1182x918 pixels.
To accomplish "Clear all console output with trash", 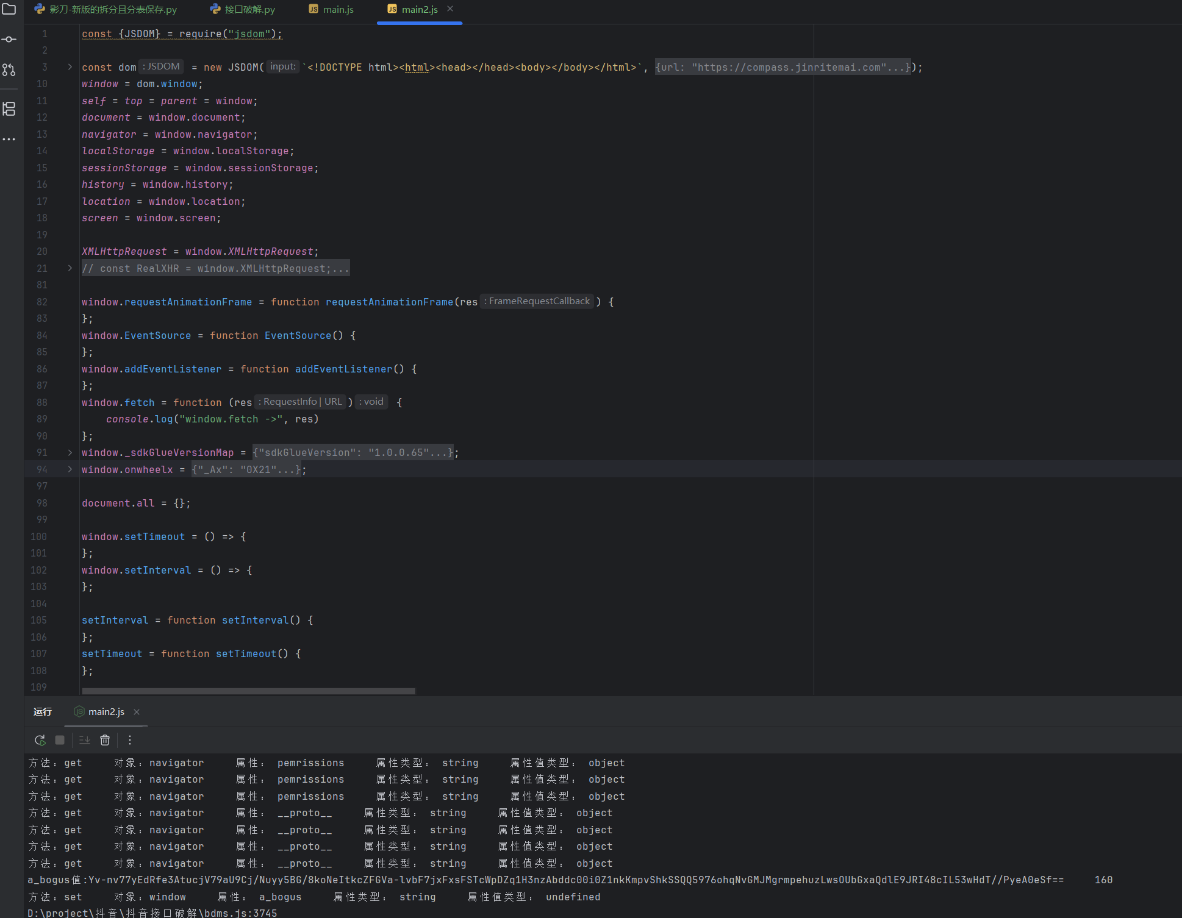I will coord(105,740).
